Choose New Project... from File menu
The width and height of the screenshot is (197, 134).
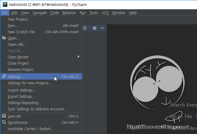click(41, 19)
